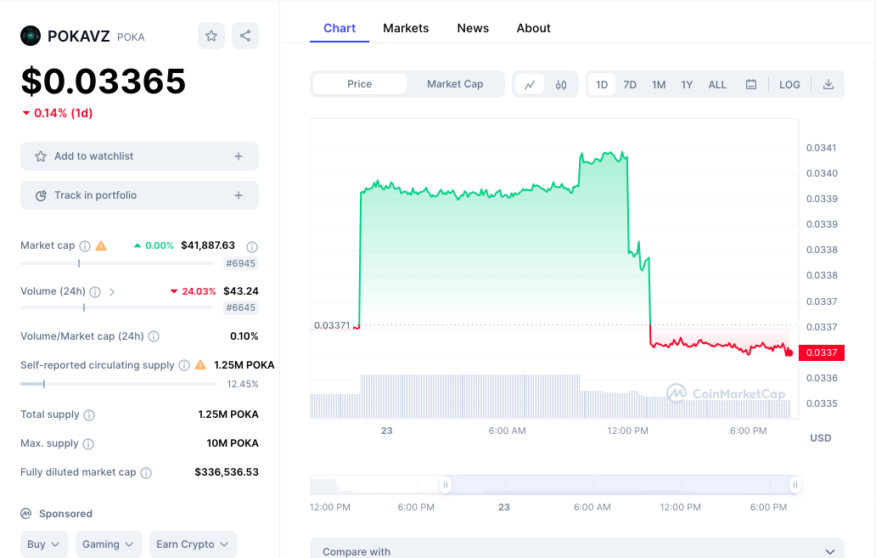Screen dimensions: 876x558
Task: Click the 24.03% volume change
Action: click(194, 291)
